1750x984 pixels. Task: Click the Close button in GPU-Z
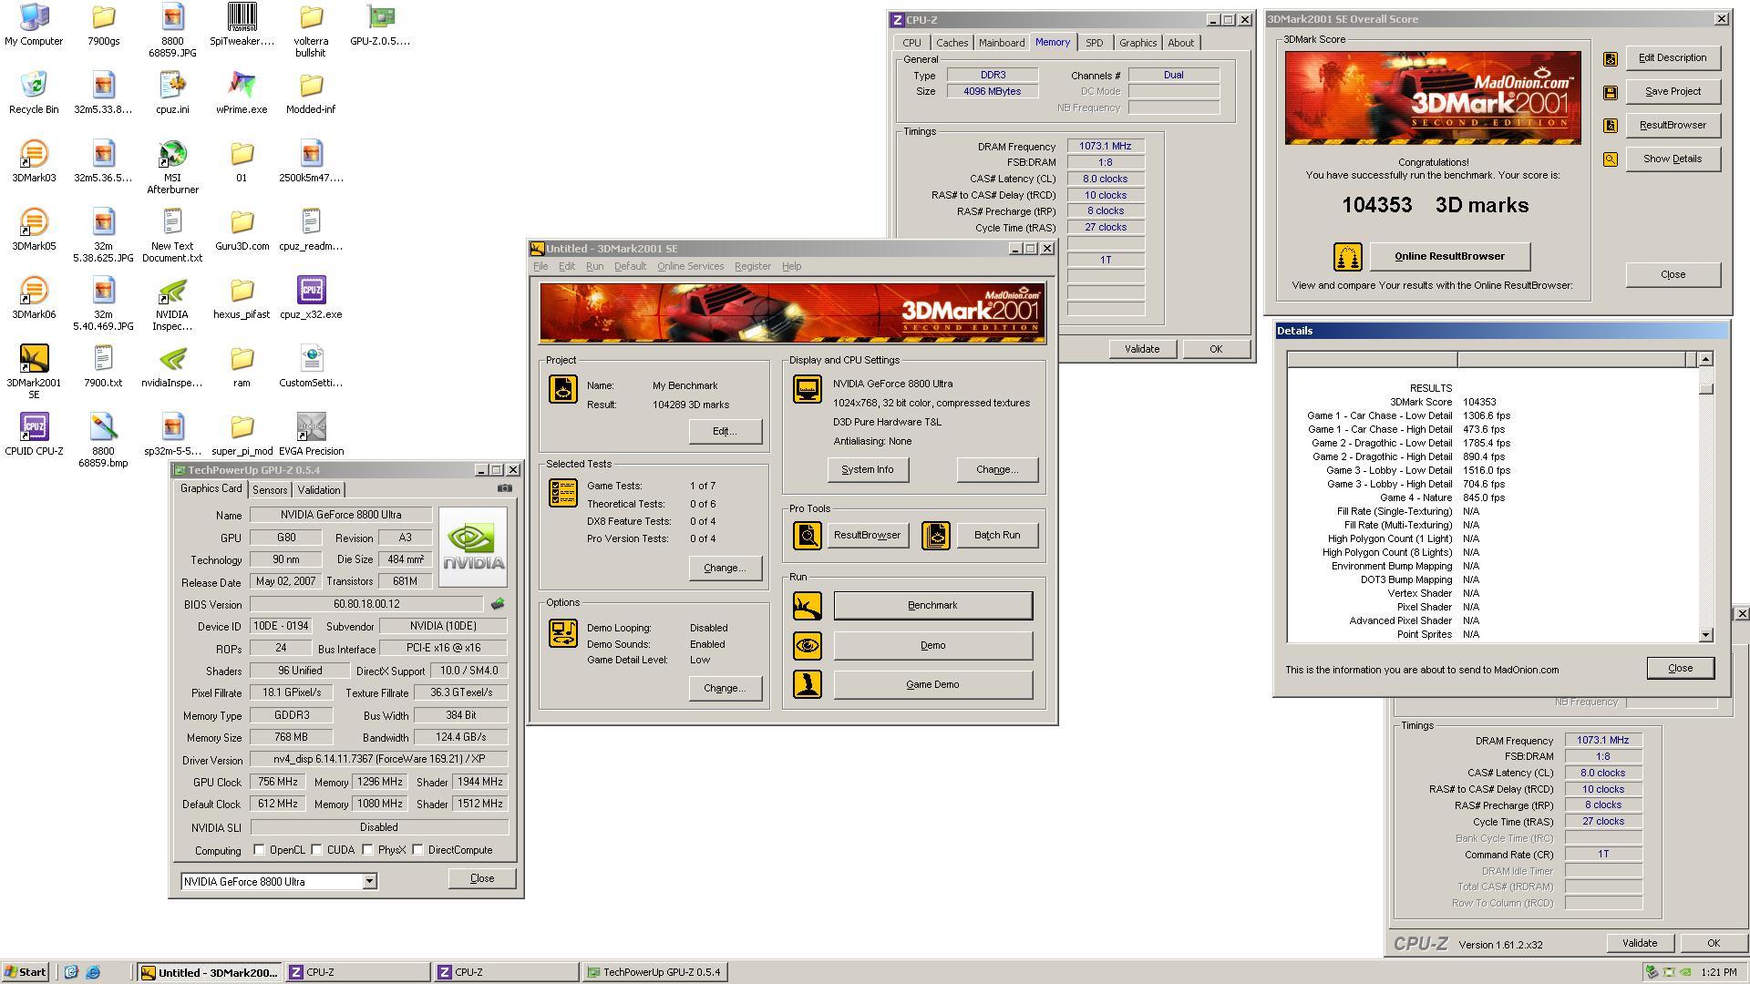click(482, 879)
